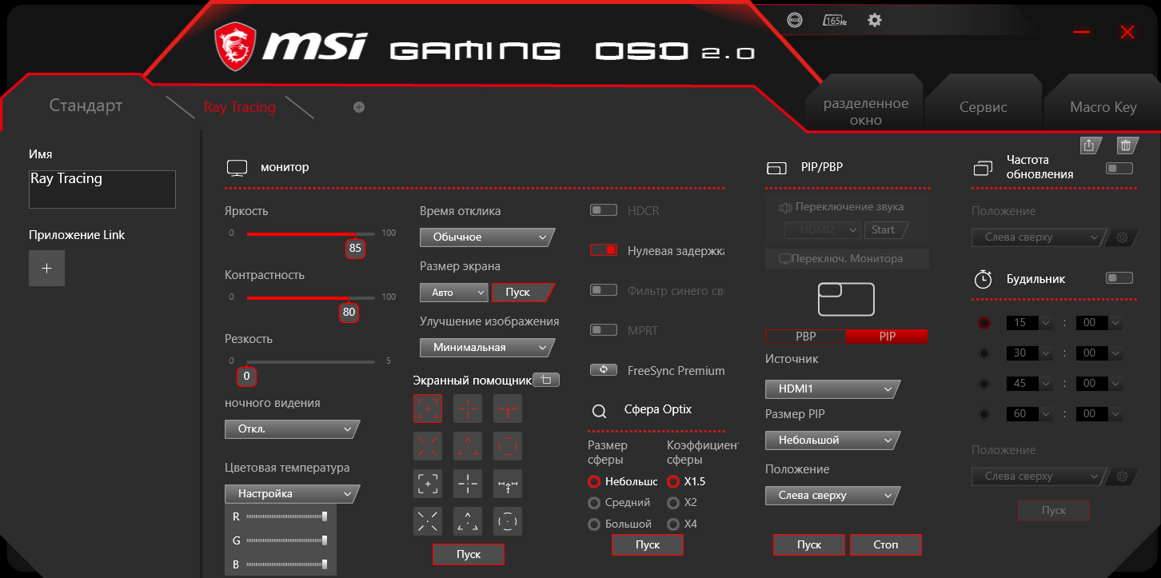
Task: Open the ночного видения dropdown
Action: 293,429
